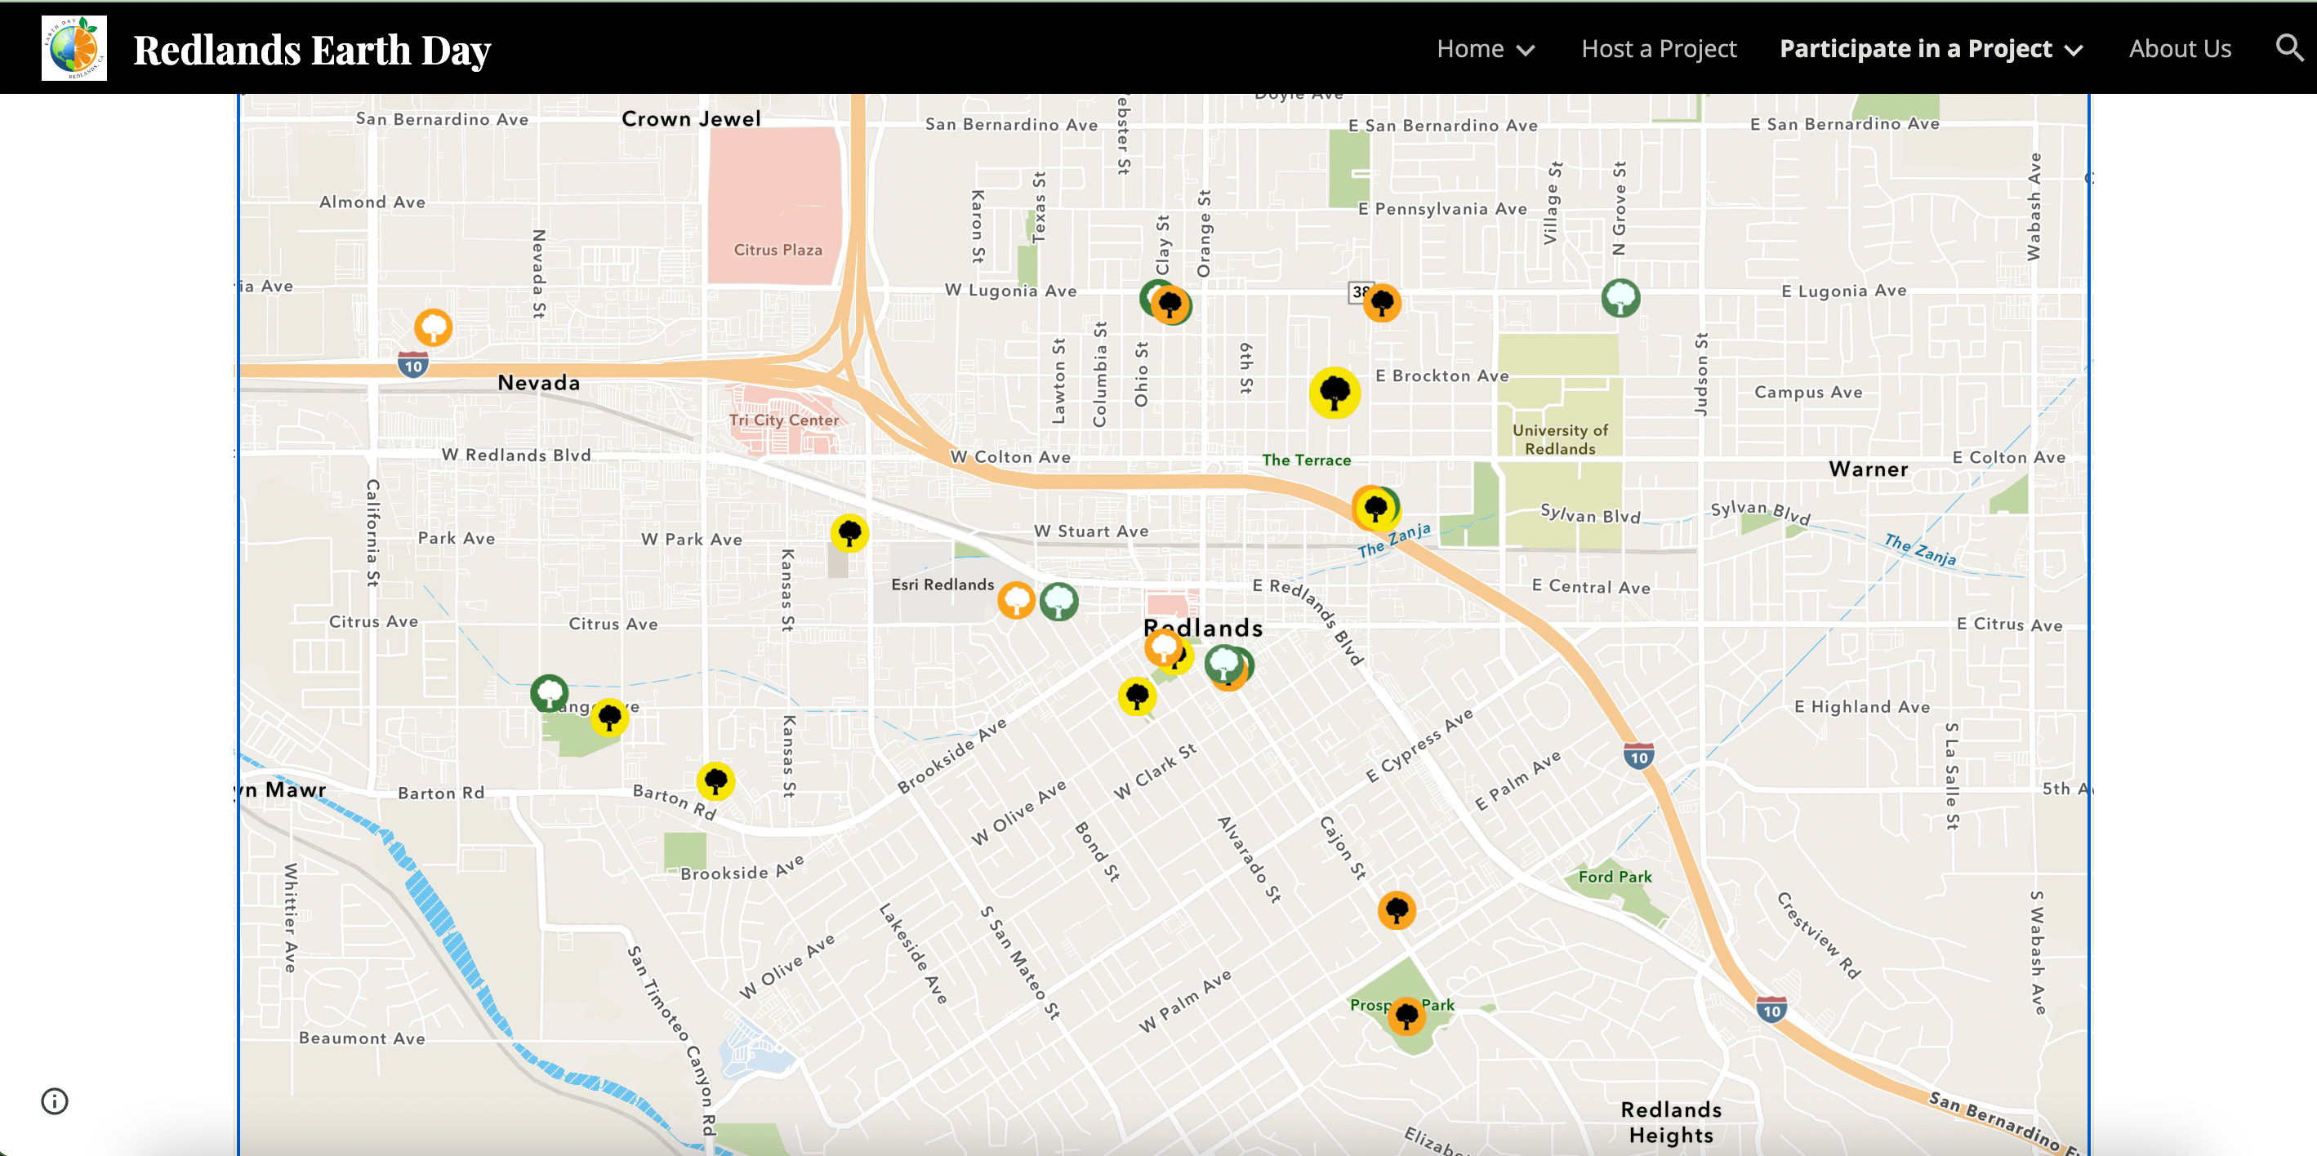Click the Redlands Earth Day logo
Viewport: 2317px width, 1156px height.
pos(74,47)
